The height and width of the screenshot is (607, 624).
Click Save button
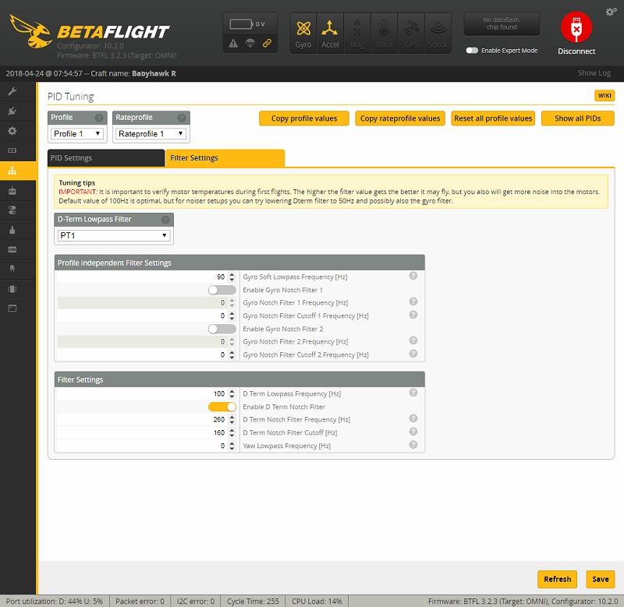(x=600, y=579)
